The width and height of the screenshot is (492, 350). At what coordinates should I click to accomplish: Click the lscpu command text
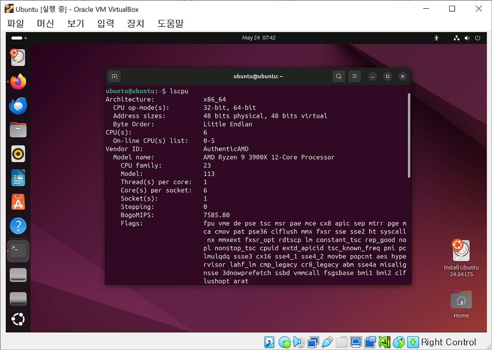point(178,91)
